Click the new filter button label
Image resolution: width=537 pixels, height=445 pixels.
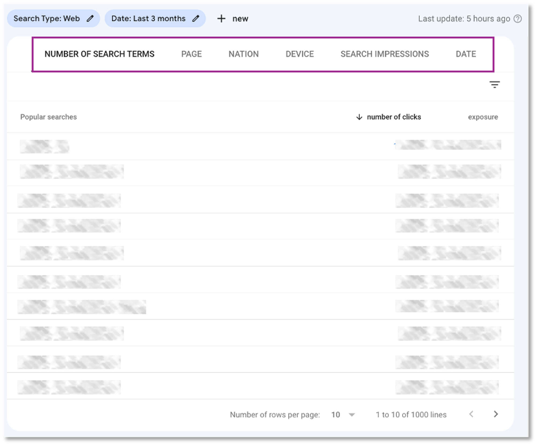240,19
